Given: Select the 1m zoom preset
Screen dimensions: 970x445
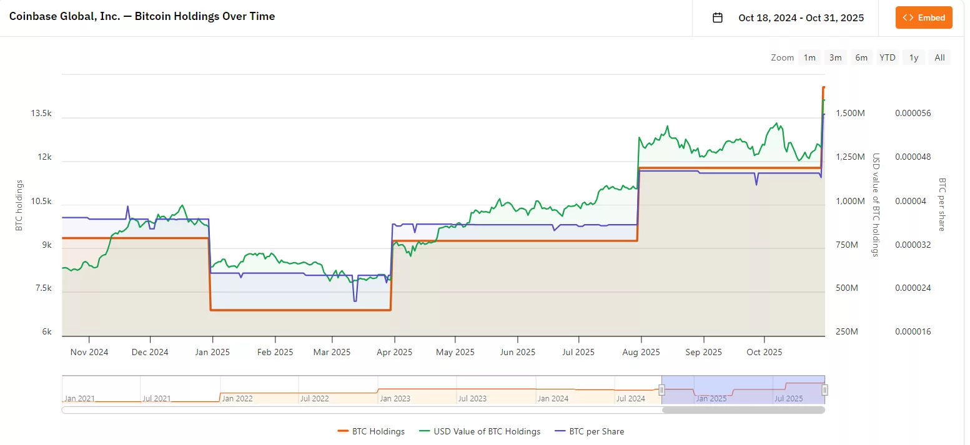Looking at the screenshot, I should [809, 57].
